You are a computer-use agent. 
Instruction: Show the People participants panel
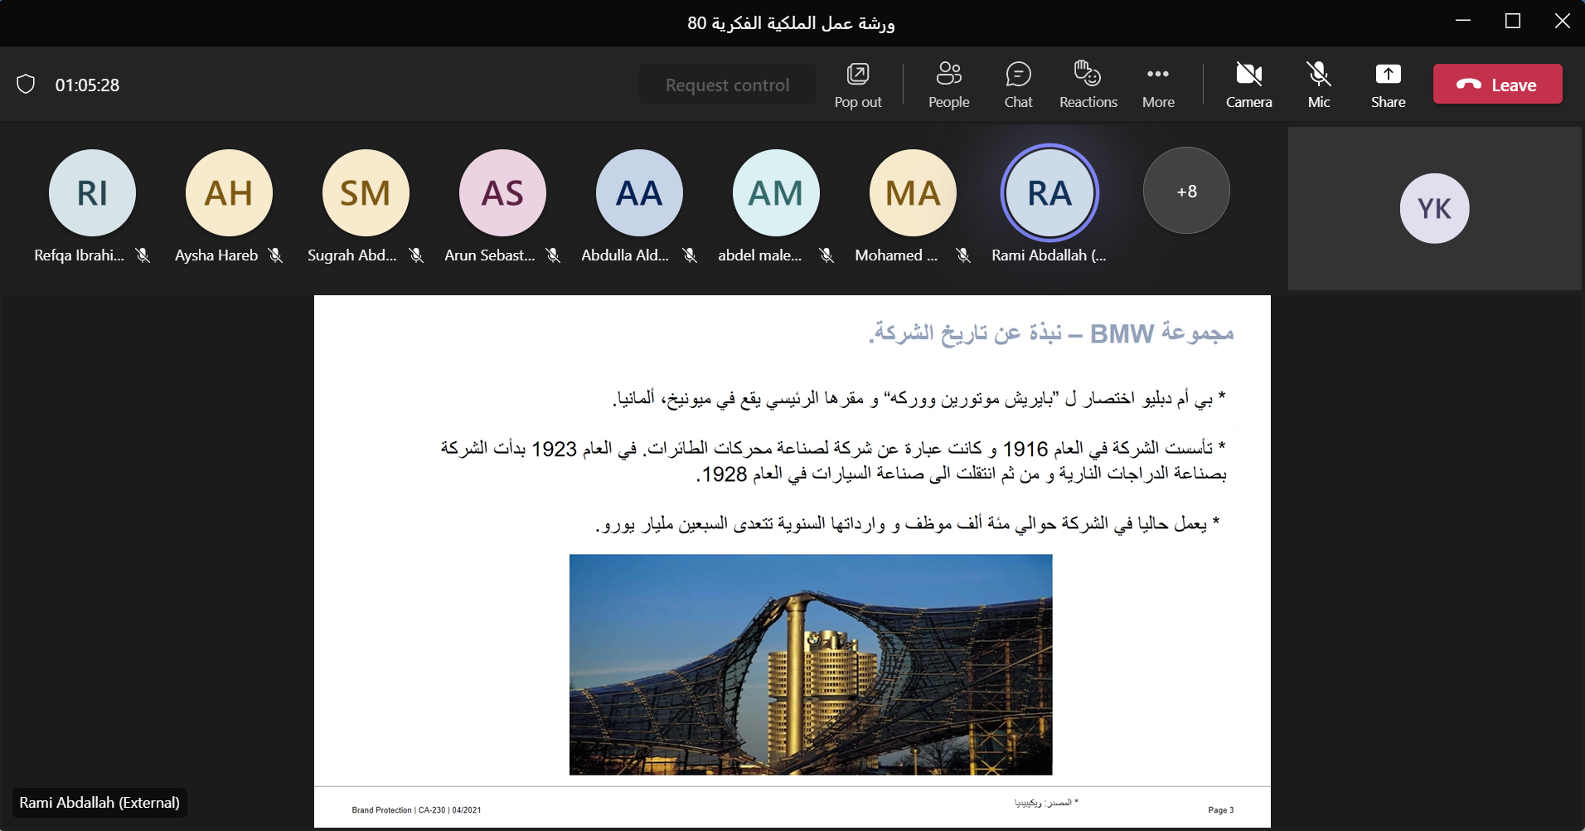[x=948, y=85]
